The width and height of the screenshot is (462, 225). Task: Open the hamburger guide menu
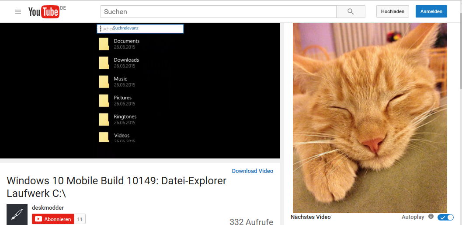tap(18, 12)
